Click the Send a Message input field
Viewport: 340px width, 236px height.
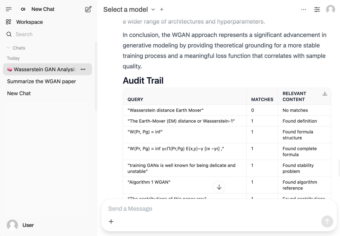point(207,209)
